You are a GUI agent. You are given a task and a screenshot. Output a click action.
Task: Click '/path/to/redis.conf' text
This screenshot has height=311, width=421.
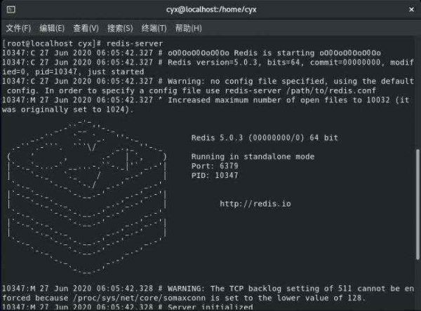coord(330,90)
